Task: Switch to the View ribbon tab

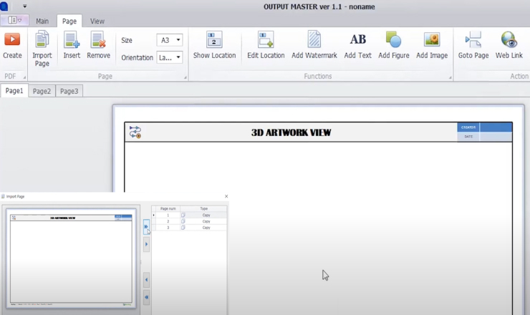Action: pyautogui.click(x=97, y=21)
